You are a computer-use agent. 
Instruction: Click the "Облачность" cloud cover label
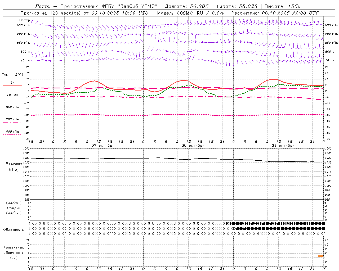point(14,229)
